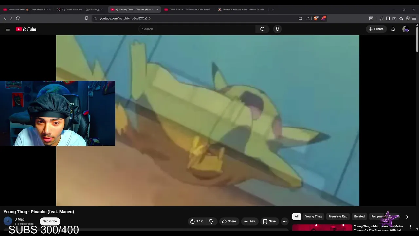
Task: Select the For you filter chip
Action: pyautogui.click(x=377, y=216)
